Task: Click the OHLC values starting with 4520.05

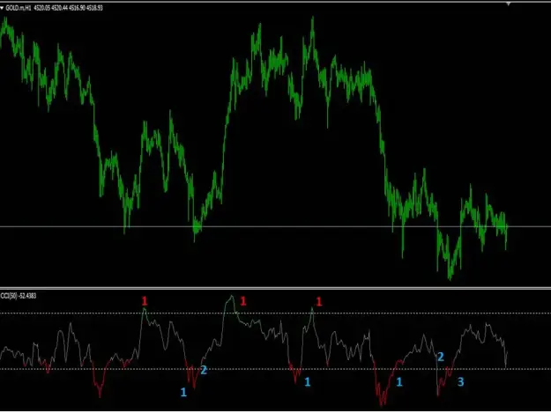Action: coord(68,8)
